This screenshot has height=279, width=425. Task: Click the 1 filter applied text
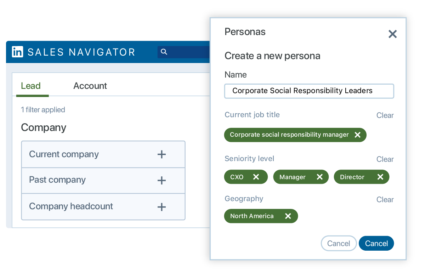[43, 110]
